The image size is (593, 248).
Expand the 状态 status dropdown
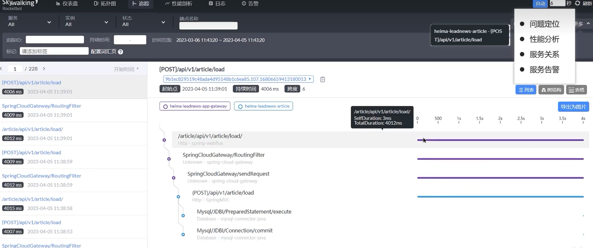coord(144,22)
